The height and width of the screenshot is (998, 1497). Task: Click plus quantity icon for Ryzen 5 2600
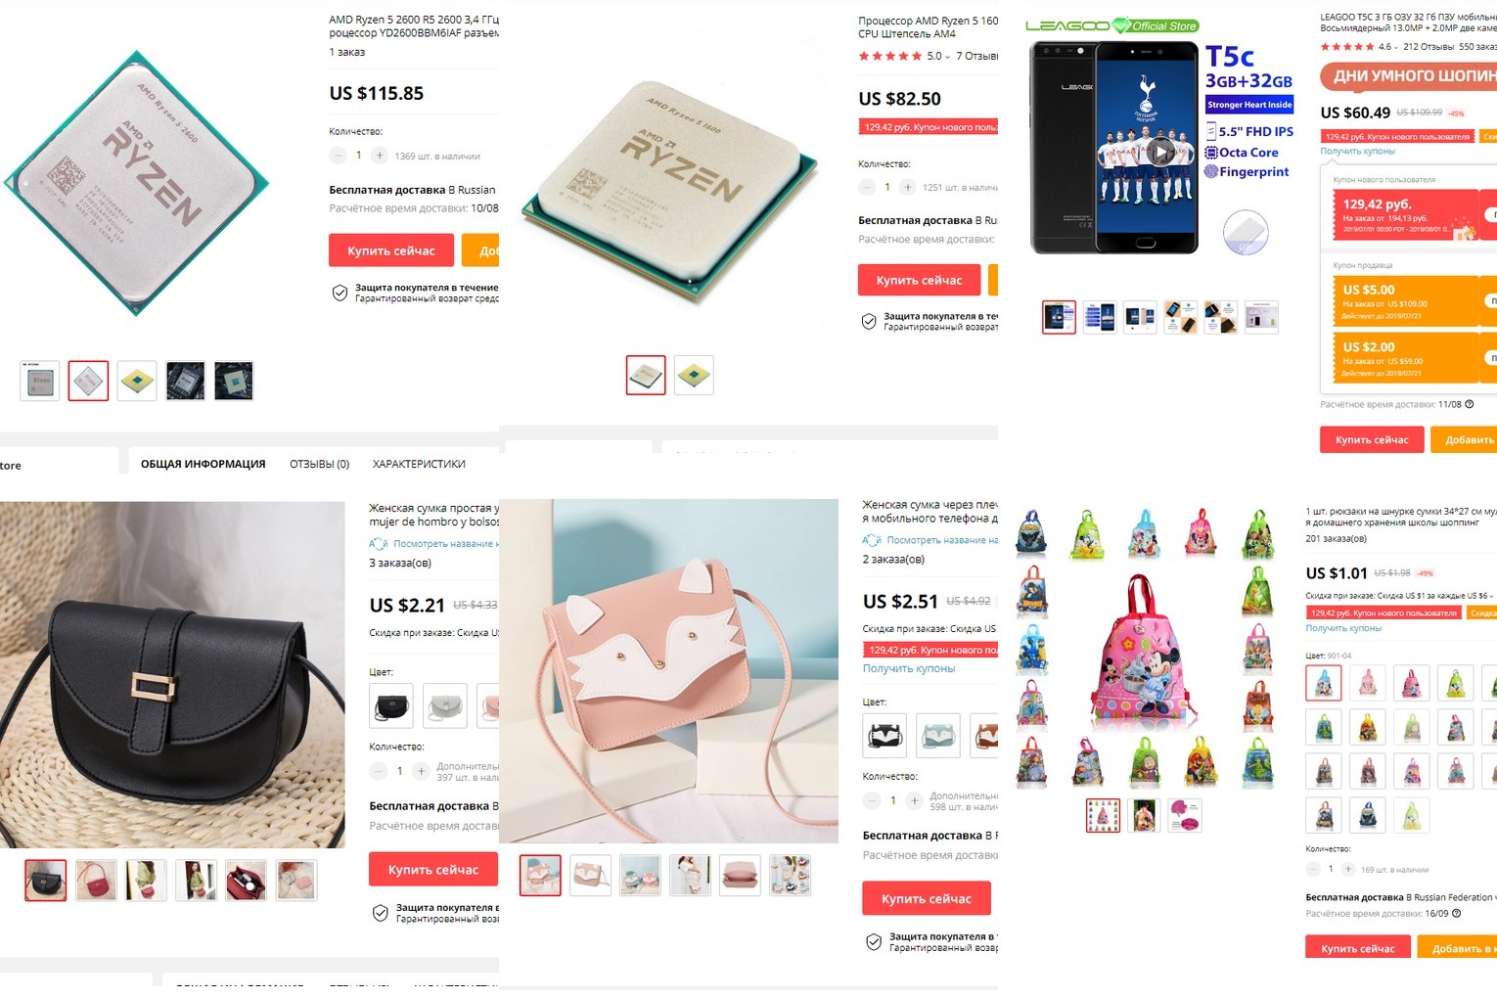[x=380, y=156]
